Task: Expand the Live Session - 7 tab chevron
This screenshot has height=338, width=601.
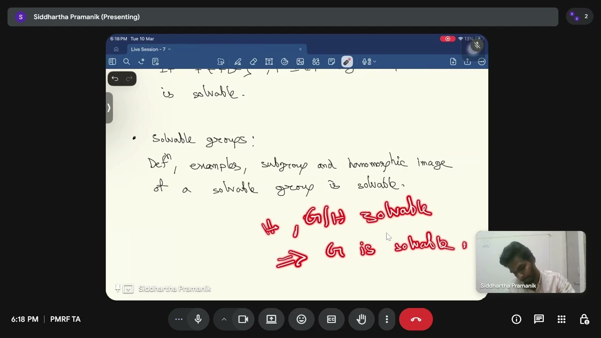Action: [169, 49]
